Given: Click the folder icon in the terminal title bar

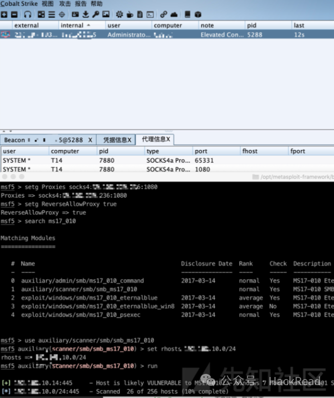Looking at the screenshot, I should [x=255, y=177].
